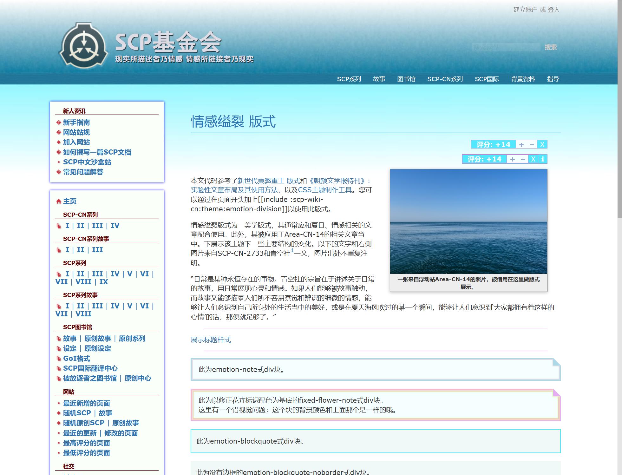
Task: Open the 背景资料 top menu
Action: pos(523,79)
